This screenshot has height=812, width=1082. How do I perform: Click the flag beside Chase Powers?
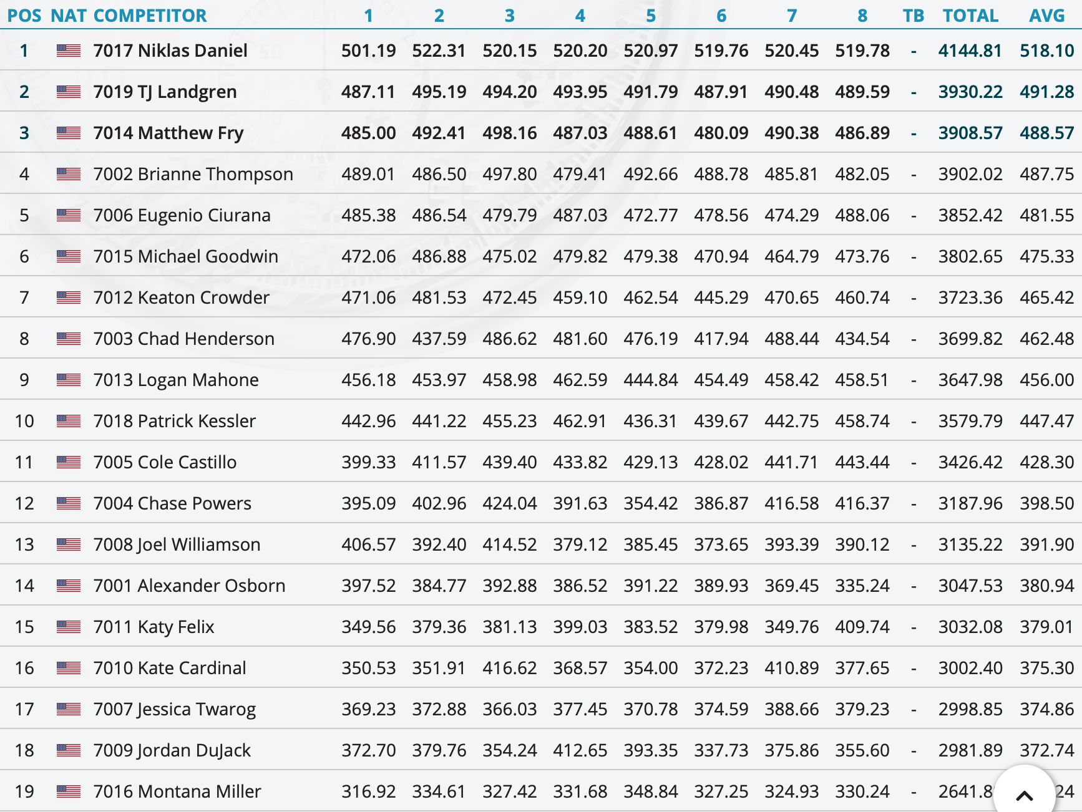pyautogui.click(x=69, y=503)
